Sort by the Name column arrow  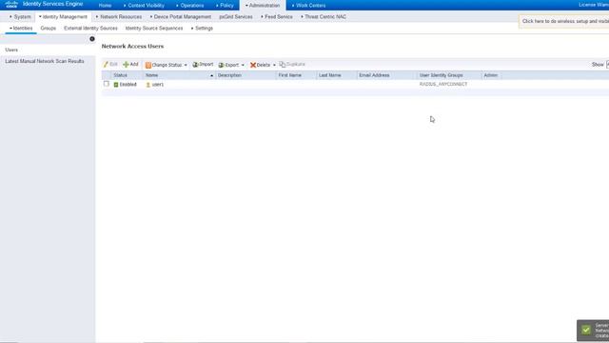pos(211,75)
